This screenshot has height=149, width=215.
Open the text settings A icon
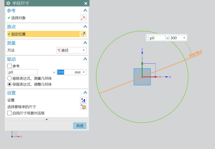pyautogui.click(x=83, y=100)
